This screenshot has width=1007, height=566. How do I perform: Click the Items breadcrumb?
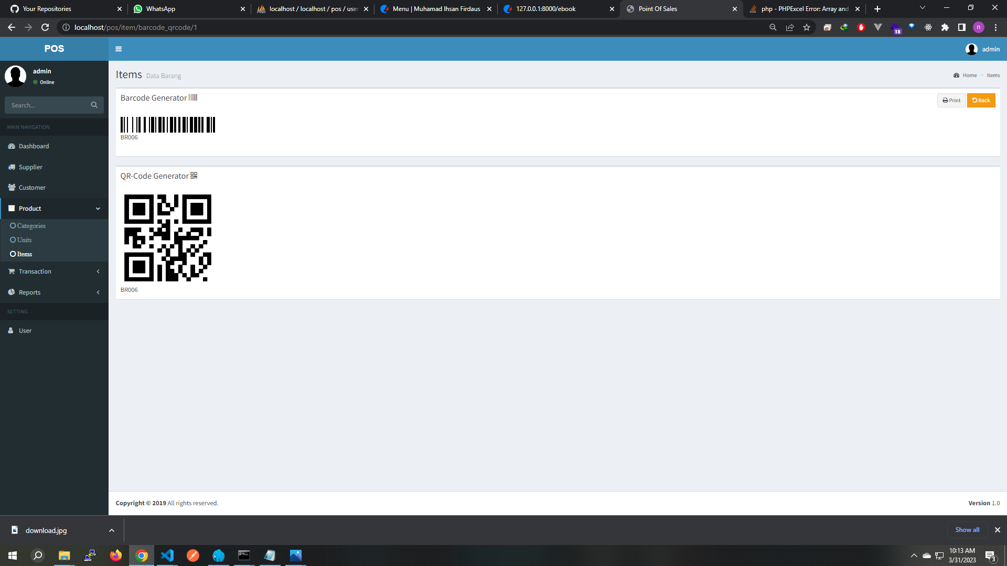click(x=993, y=75)
